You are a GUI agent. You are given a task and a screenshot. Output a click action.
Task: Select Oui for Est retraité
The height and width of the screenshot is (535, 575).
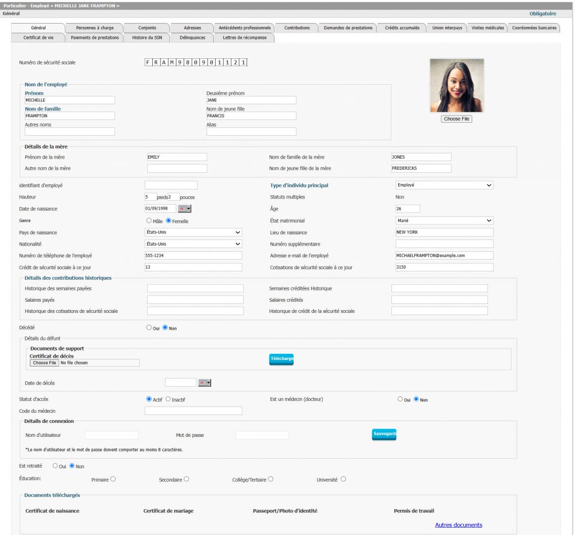point(55,466)
